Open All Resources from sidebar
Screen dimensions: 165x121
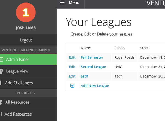tap(17, 102)
